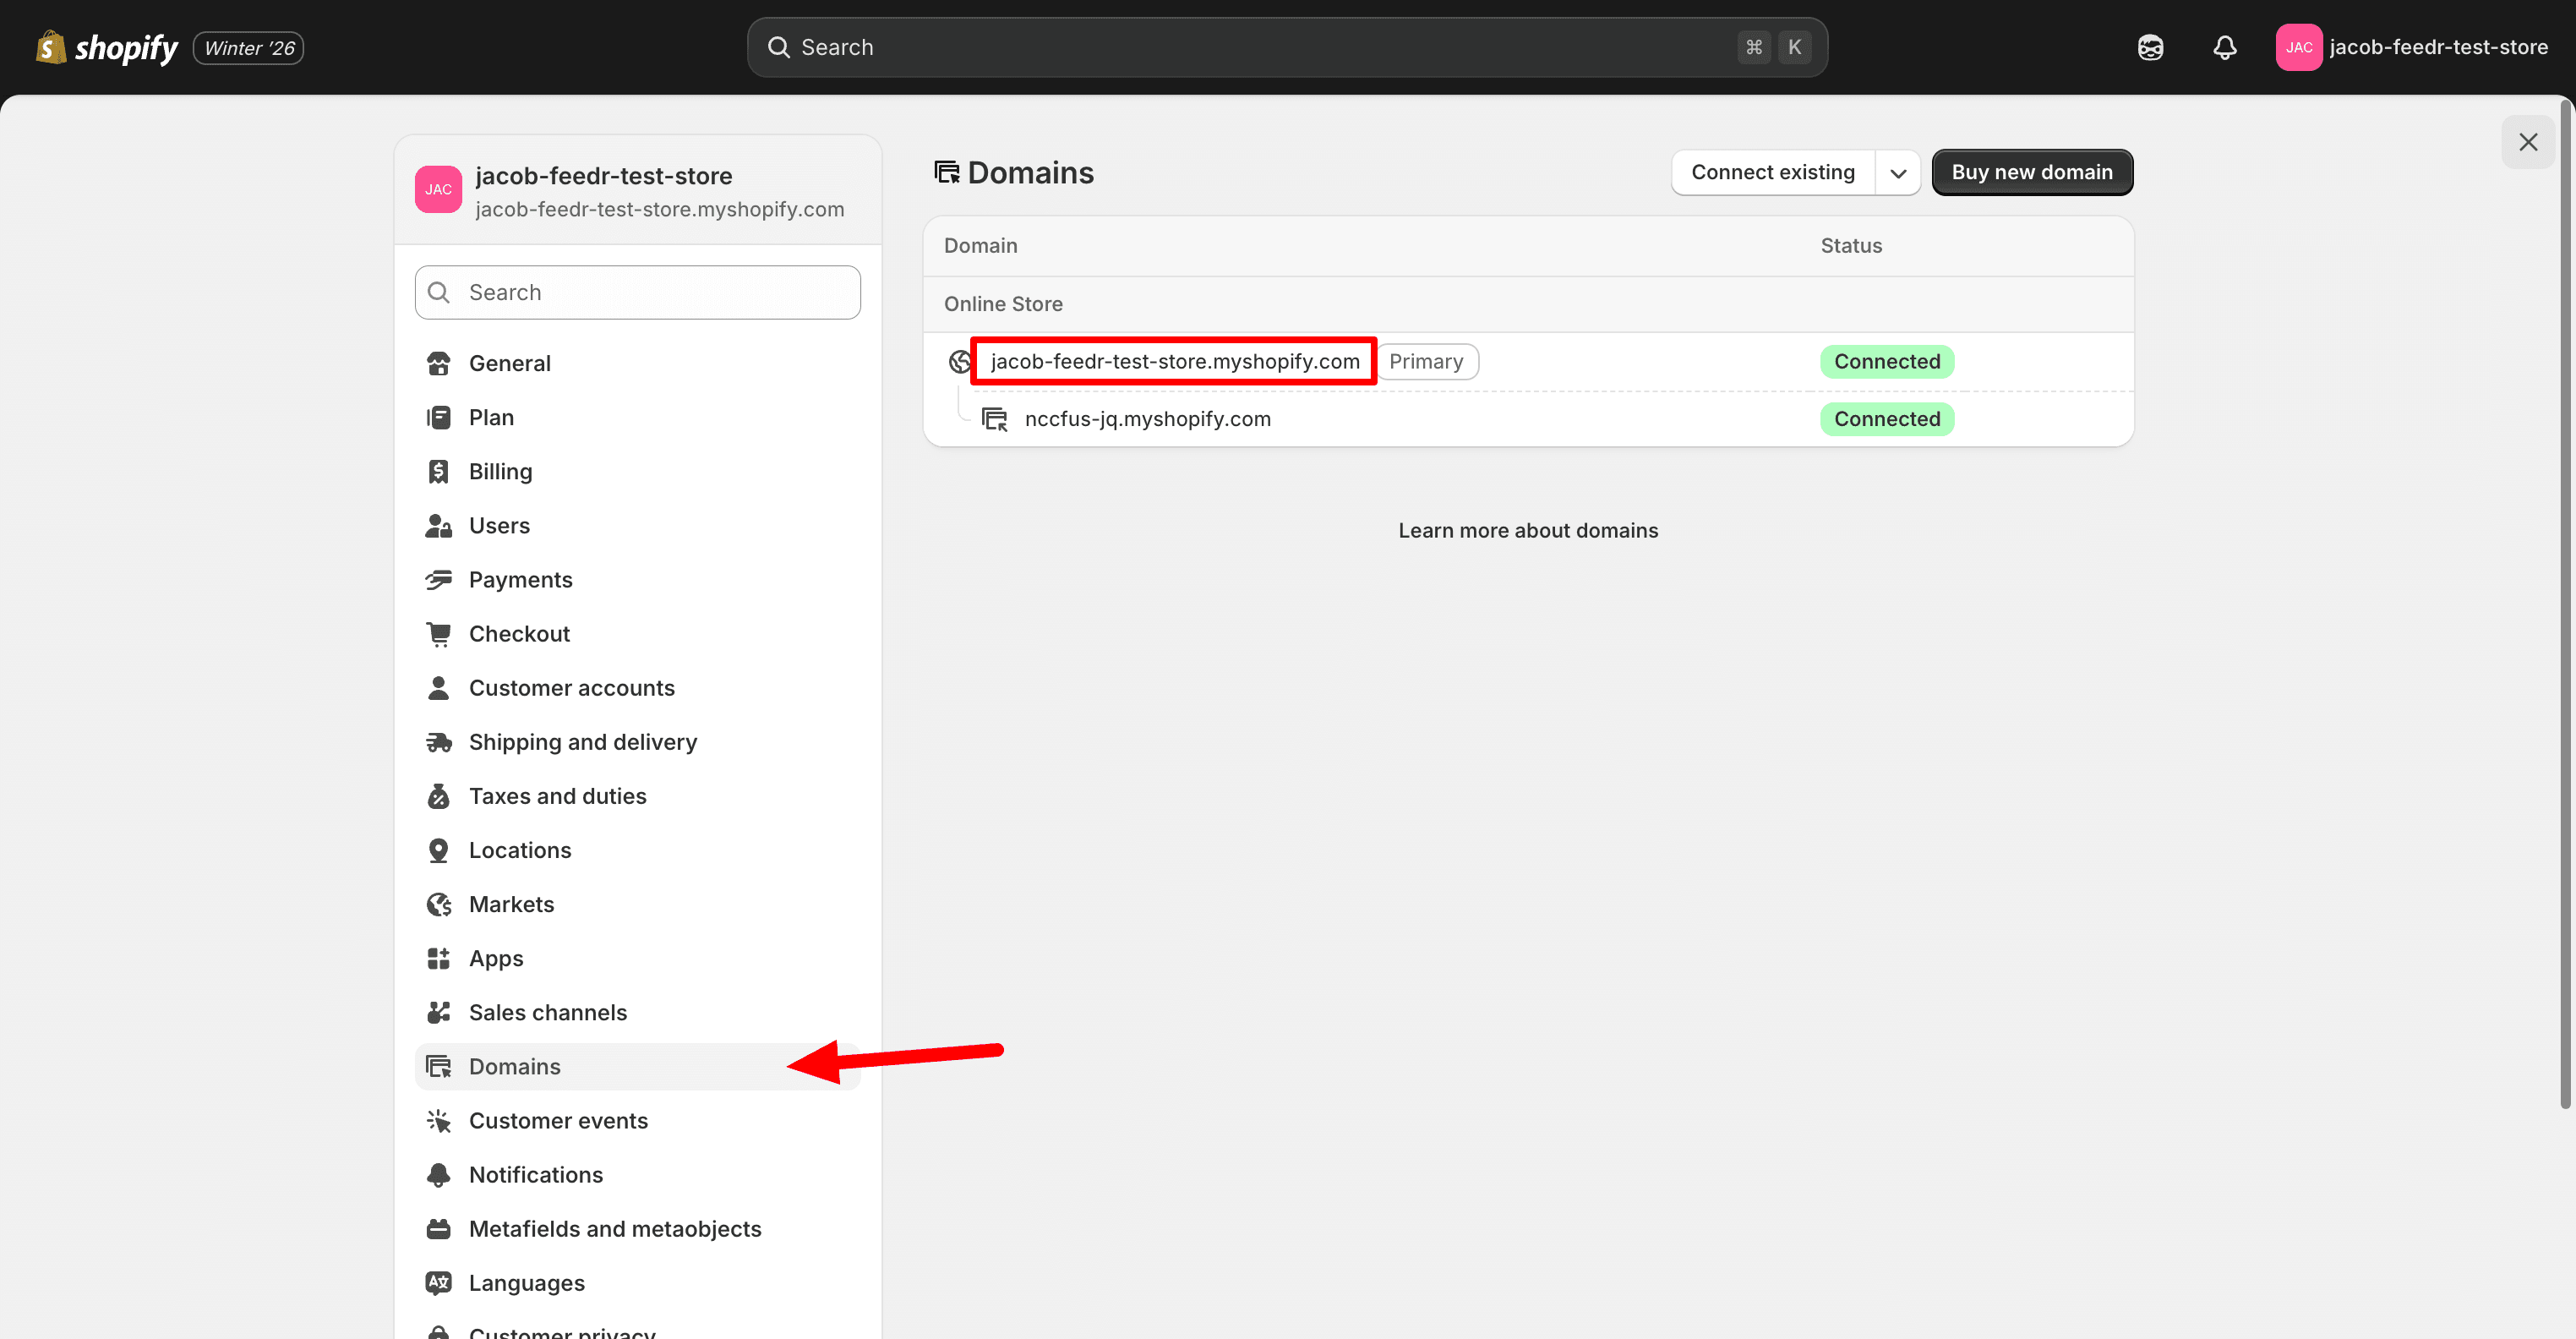This screenshot has width=2576, height=1339.
Task: Open the nccfus-jq.myshopify.com domain row
Action: pos(1147,419)
